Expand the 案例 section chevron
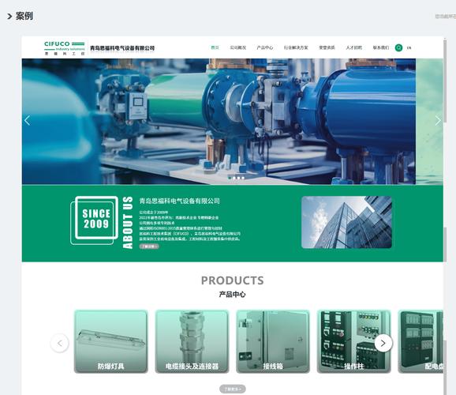 (x=9, y=17)
